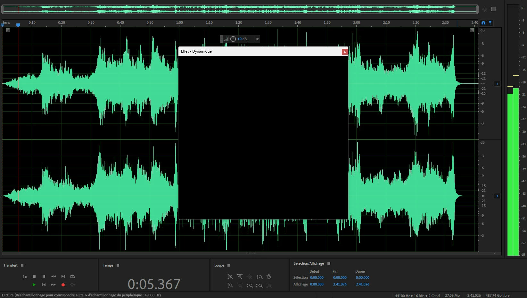
Task: Start recording with the red record button
Action: (x=63, y=285)
